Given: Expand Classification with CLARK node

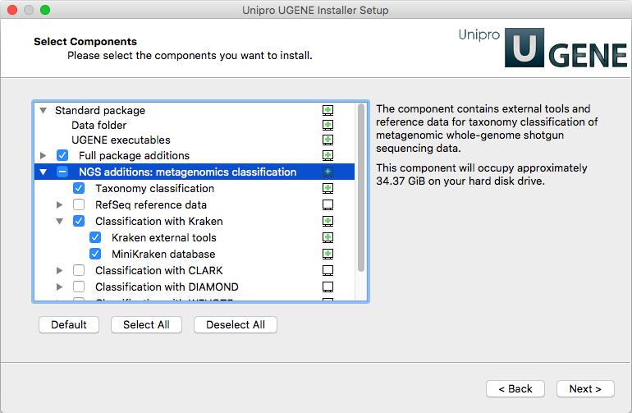Looking at the screenshot, I should pos(60,270).
